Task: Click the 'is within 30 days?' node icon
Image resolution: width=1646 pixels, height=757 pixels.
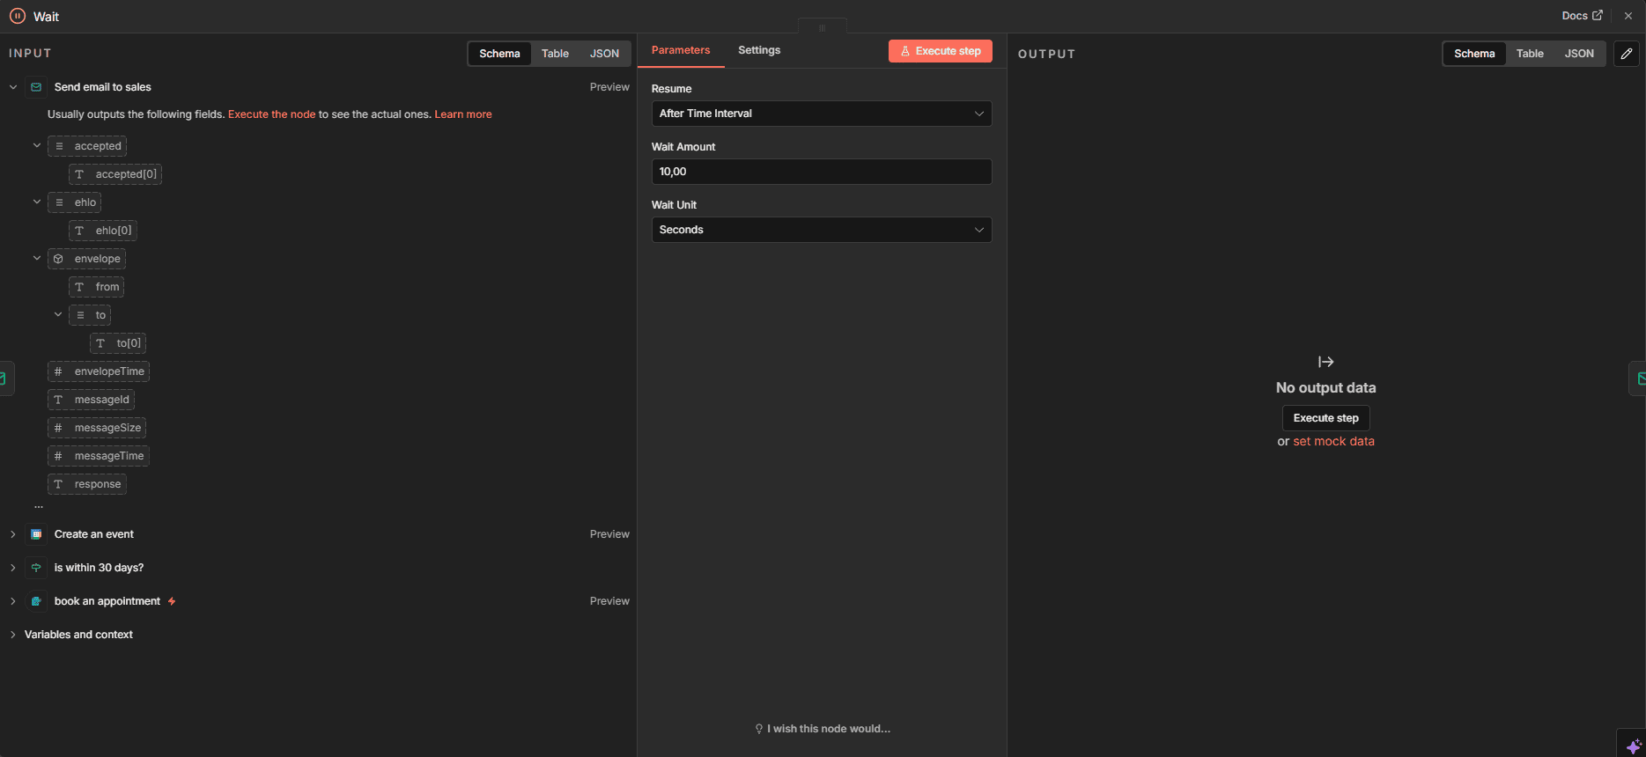Action: (x=36, y=568)
